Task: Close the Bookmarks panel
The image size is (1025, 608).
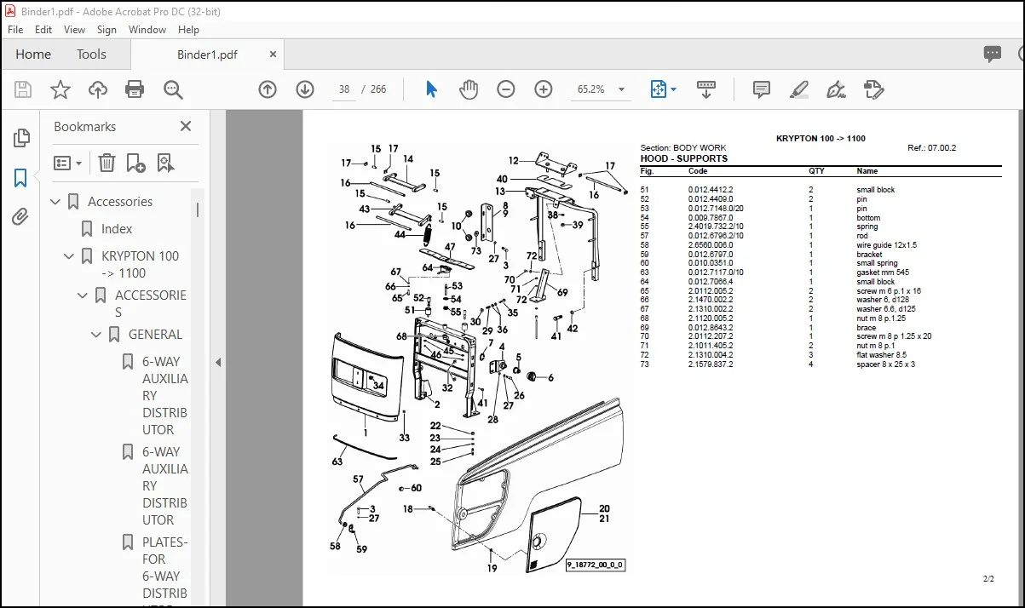Action: point(186,126)
